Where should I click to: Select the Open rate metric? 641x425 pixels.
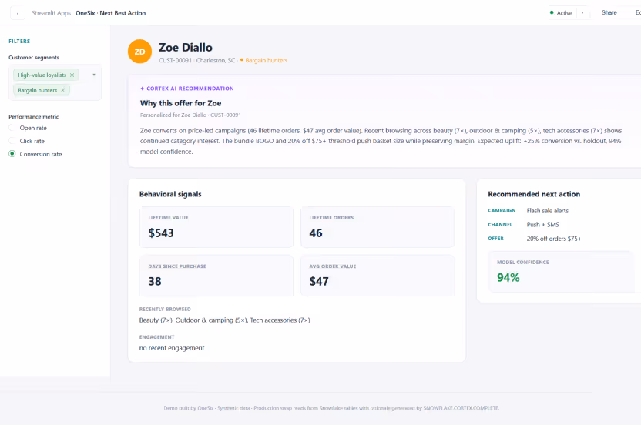[x=12, y=128]
